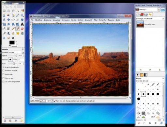Screen dimensions: 167x127
Task: Select the Select by Color tool
Action: click(22, 11)
